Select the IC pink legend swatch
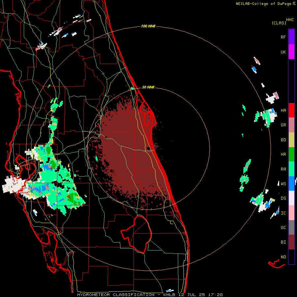 click(291, 213)
